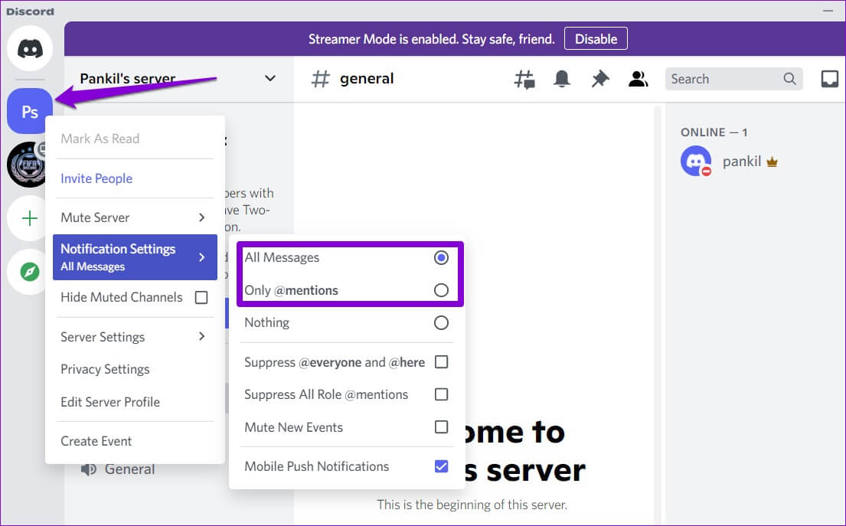Image resolution: width=846 pixels, height=526 pixels.
Task: Open channel notification bell icon
Action: coord(562,80)
